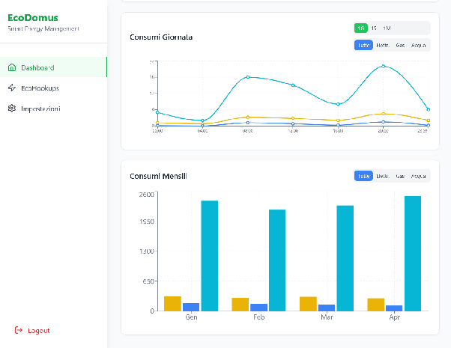This screenshot has height=348, width=451.
Task: Click cyan line point at 12:00
Action: (293, 85)
